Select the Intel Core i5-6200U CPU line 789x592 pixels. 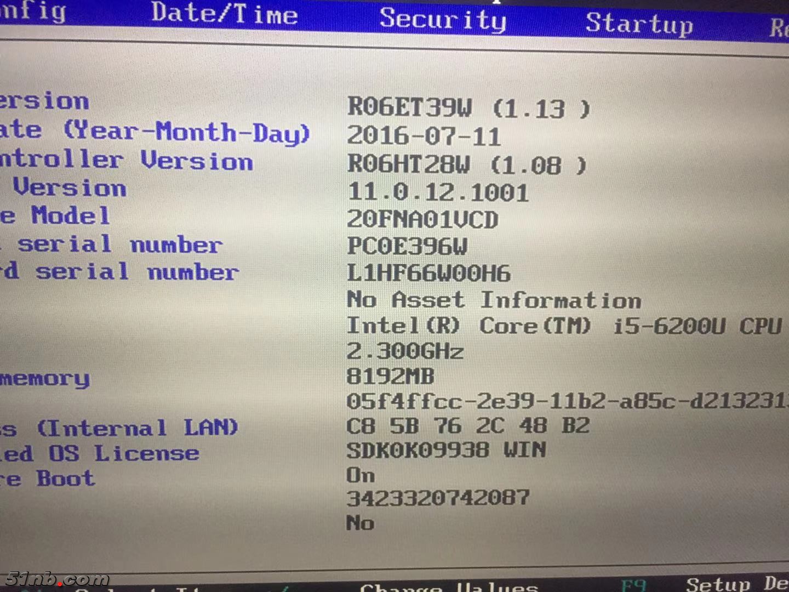click(x=564, y=326)
